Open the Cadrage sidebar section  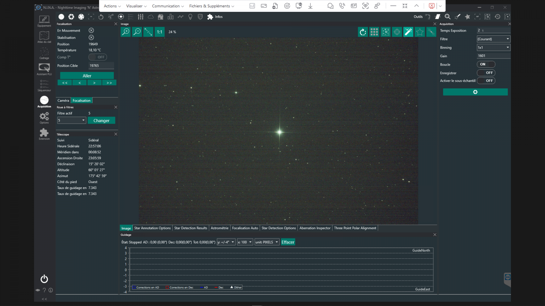(x=44, y=53)
